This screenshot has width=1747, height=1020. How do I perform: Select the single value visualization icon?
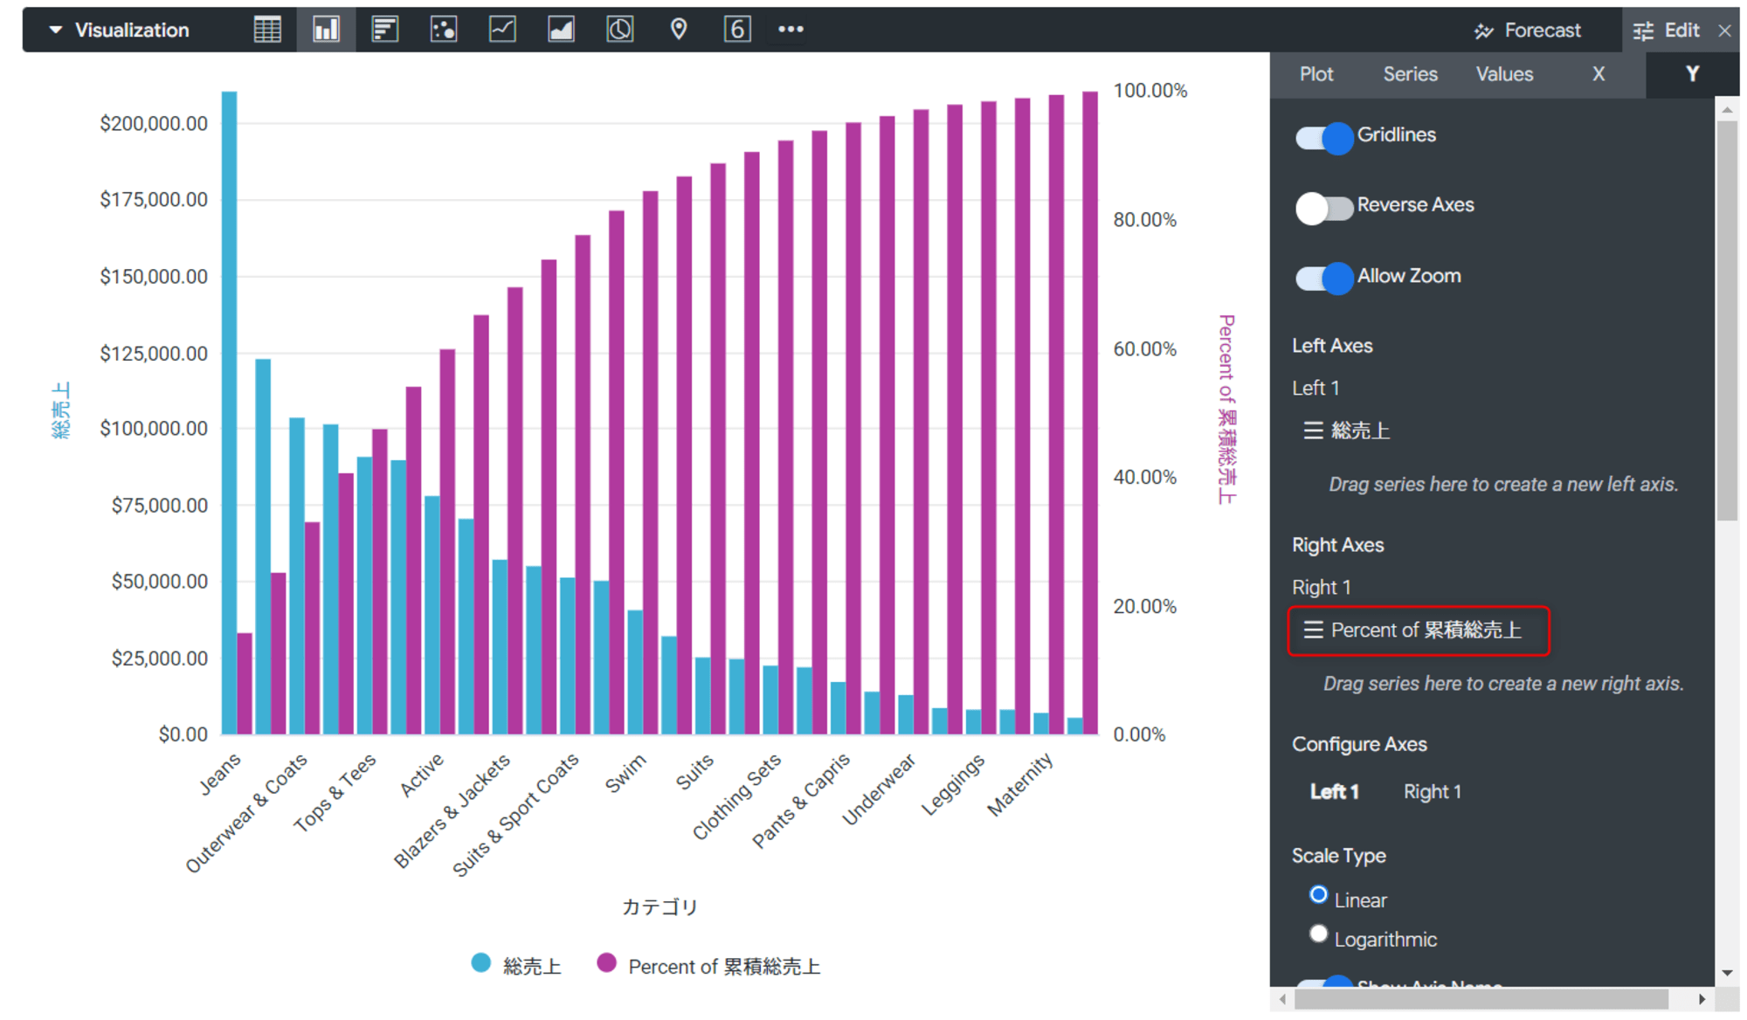pos(737,30)
